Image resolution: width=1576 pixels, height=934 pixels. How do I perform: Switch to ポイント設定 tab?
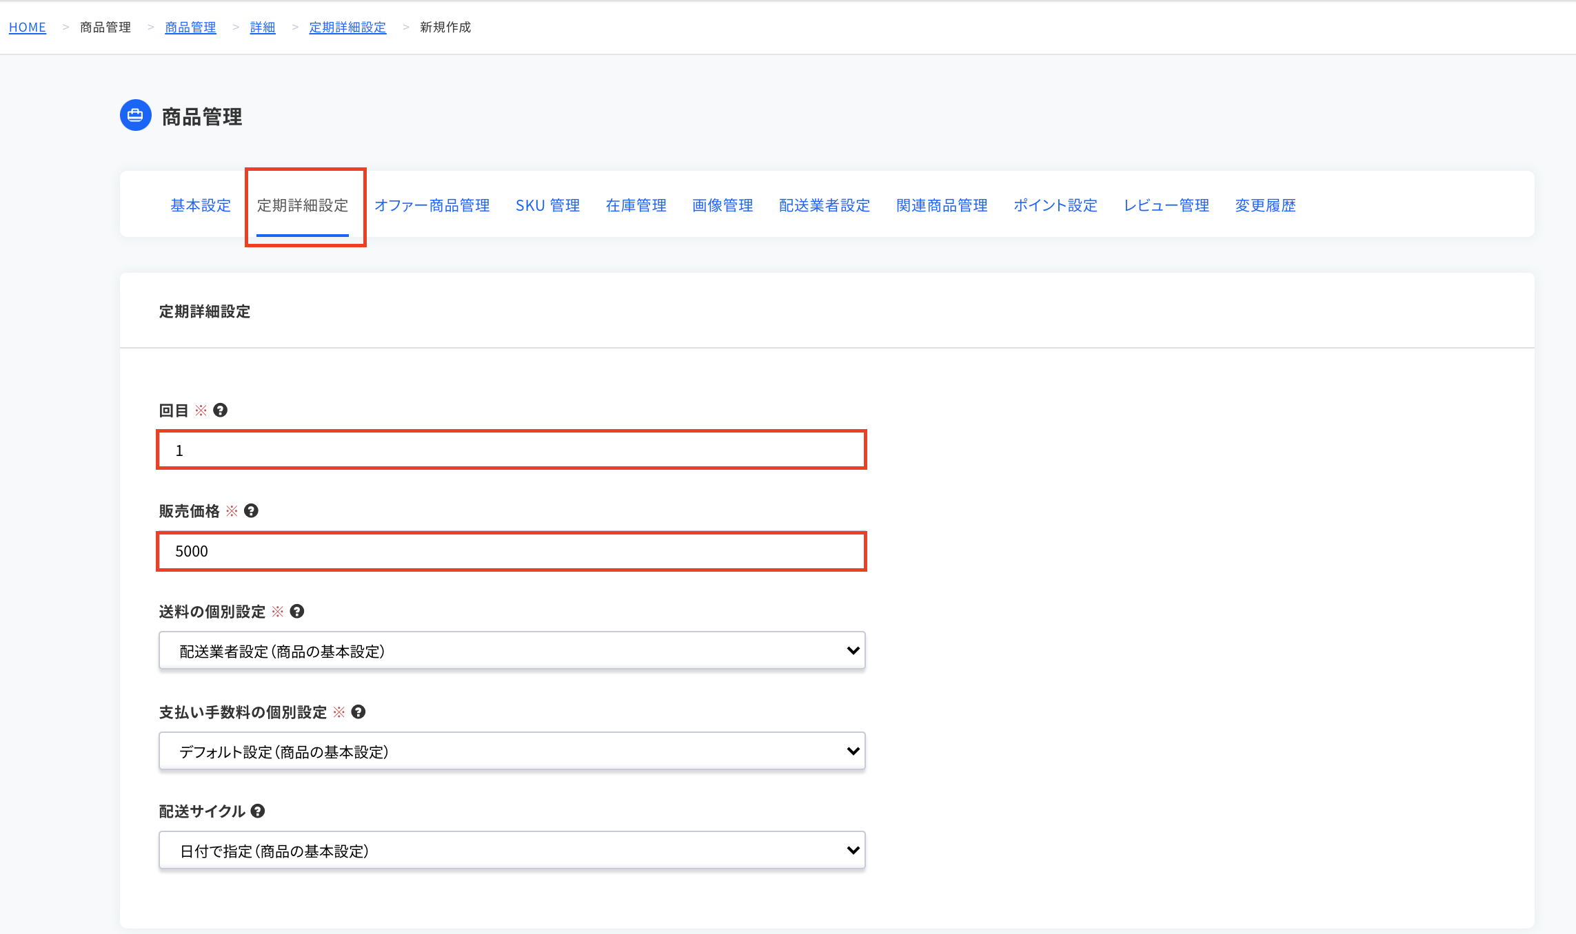tap(1055, 205)
